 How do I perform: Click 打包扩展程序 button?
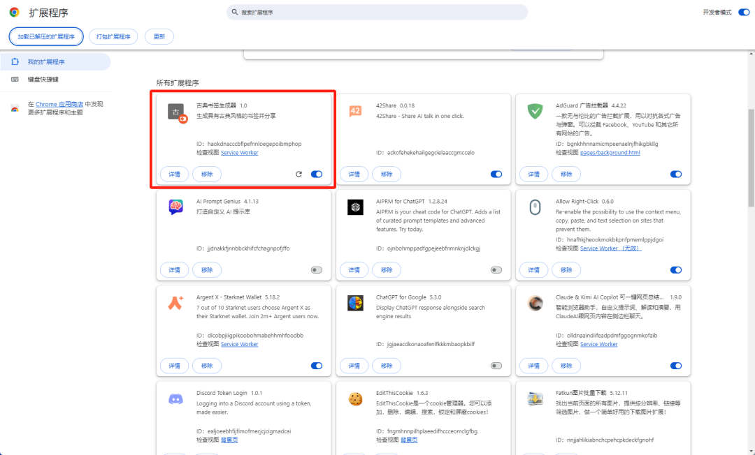click(113, 36)
